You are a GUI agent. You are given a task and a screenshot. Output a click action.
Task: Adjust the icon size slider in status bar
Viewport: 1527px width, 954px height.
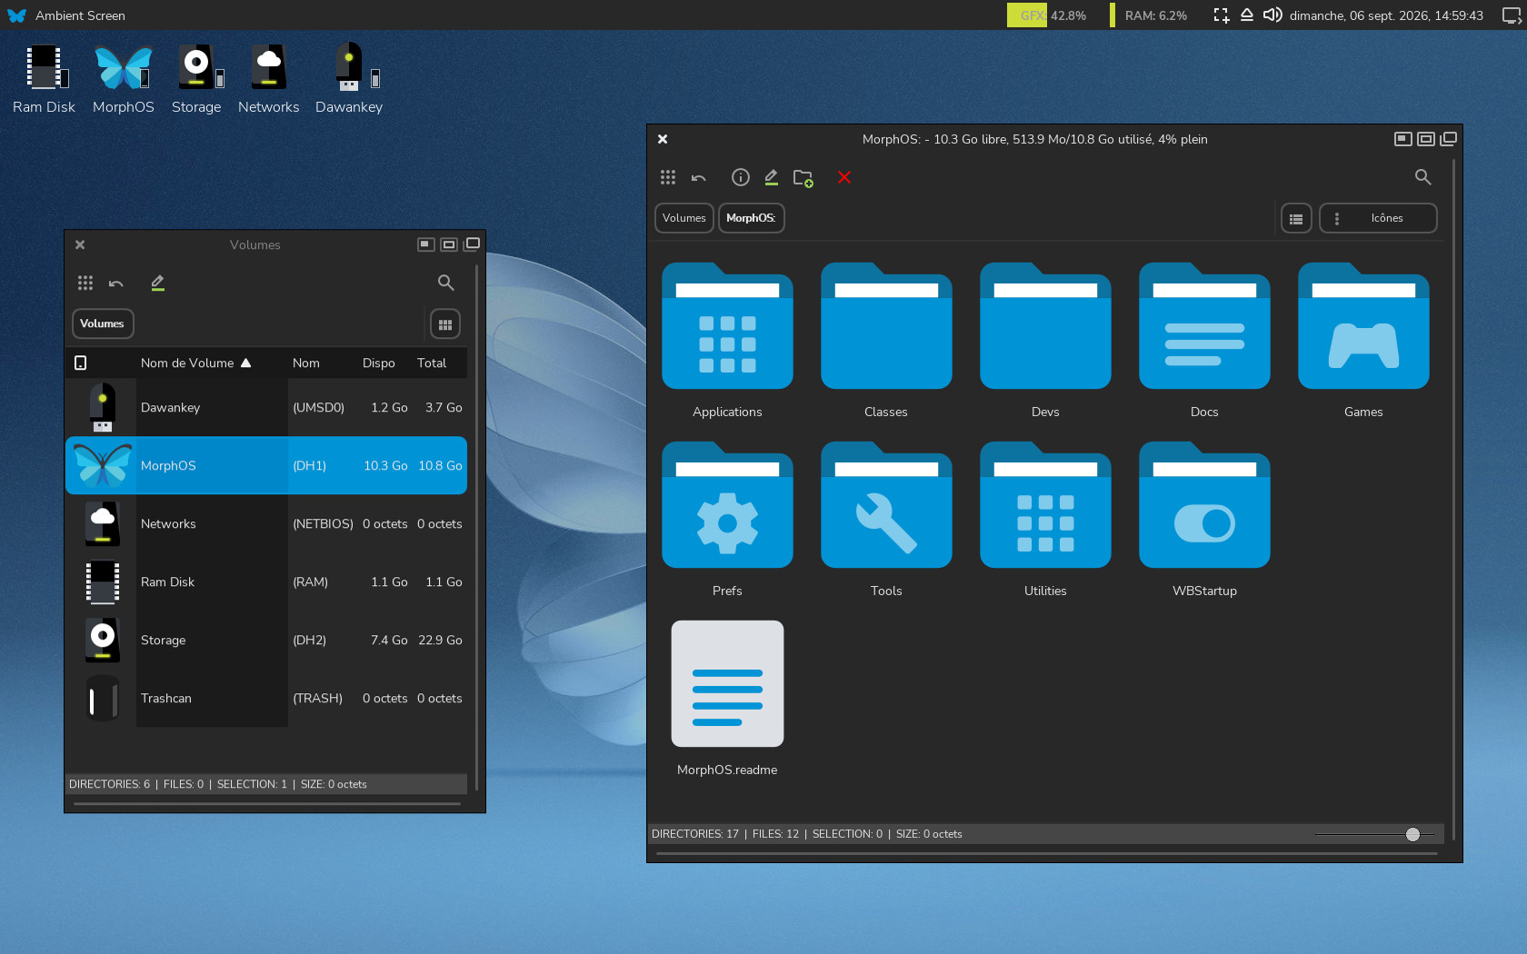pos(1412,834)
